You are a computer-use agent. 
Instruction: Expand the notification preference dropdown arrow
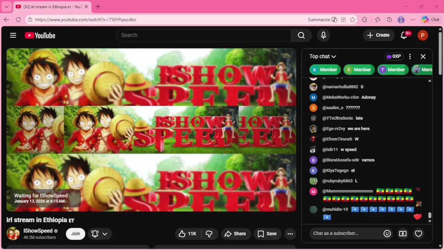(105, 234)
